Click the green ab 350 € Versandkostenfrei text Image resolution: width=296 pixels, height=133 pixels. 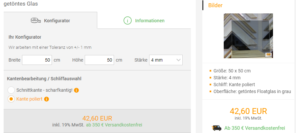(114, 125)
